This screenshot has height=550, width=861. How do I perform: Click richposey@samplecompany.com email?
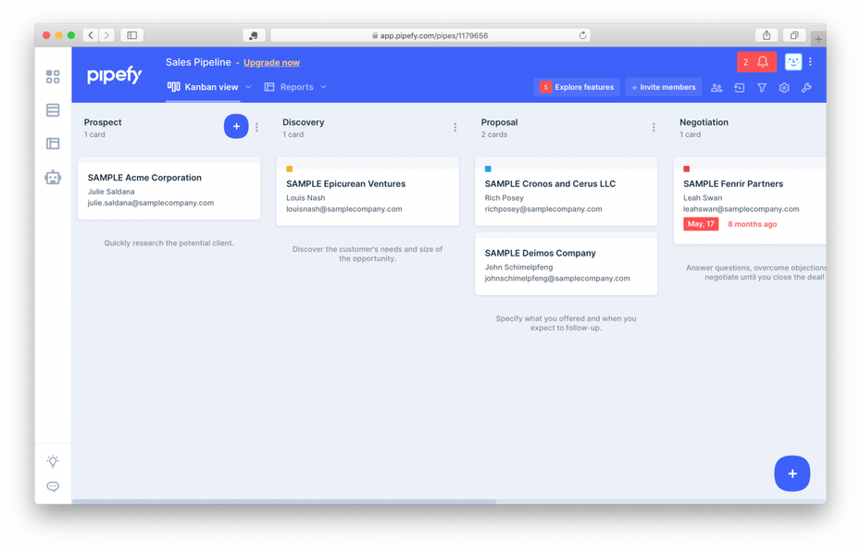tap(543, 209)
